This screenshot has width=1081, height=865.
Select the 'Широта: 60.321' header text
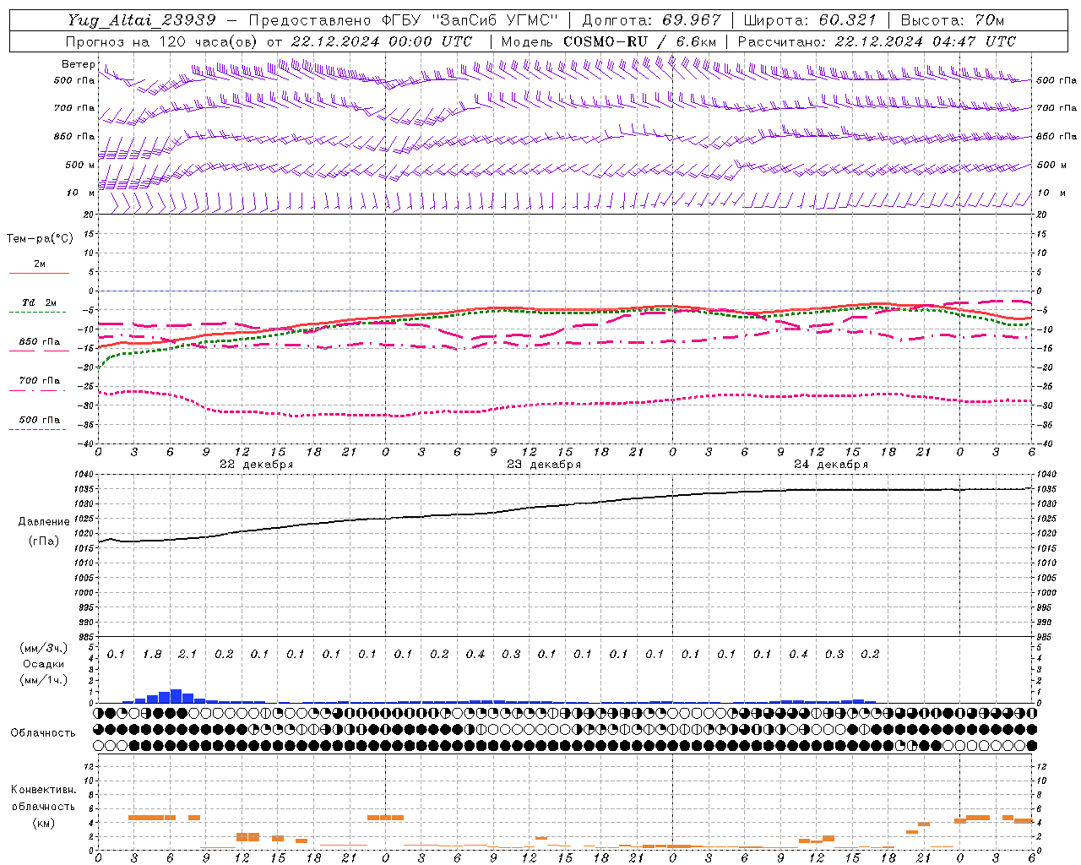pyautogui.click(x=810, y=20)
